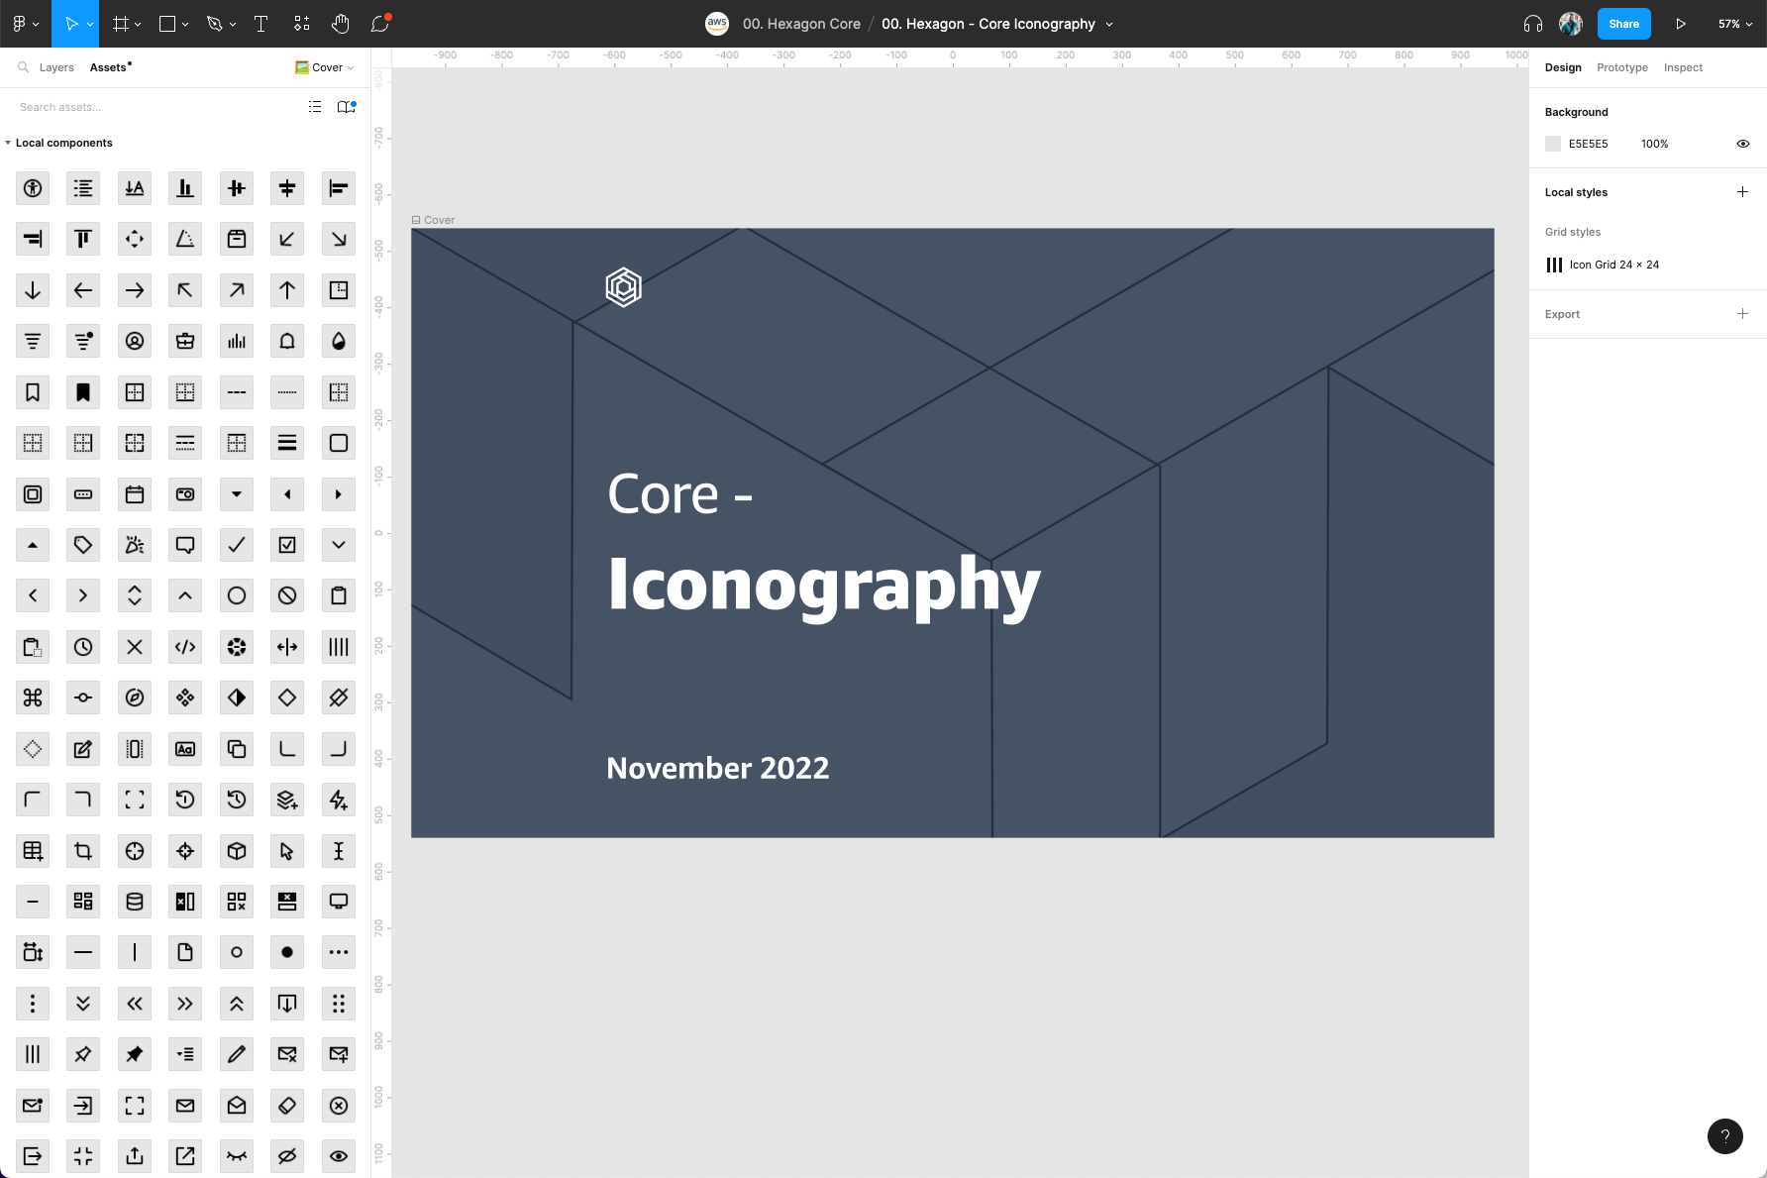Click the Share button
The image size is (1767, 1178).
coord(1623,23)
